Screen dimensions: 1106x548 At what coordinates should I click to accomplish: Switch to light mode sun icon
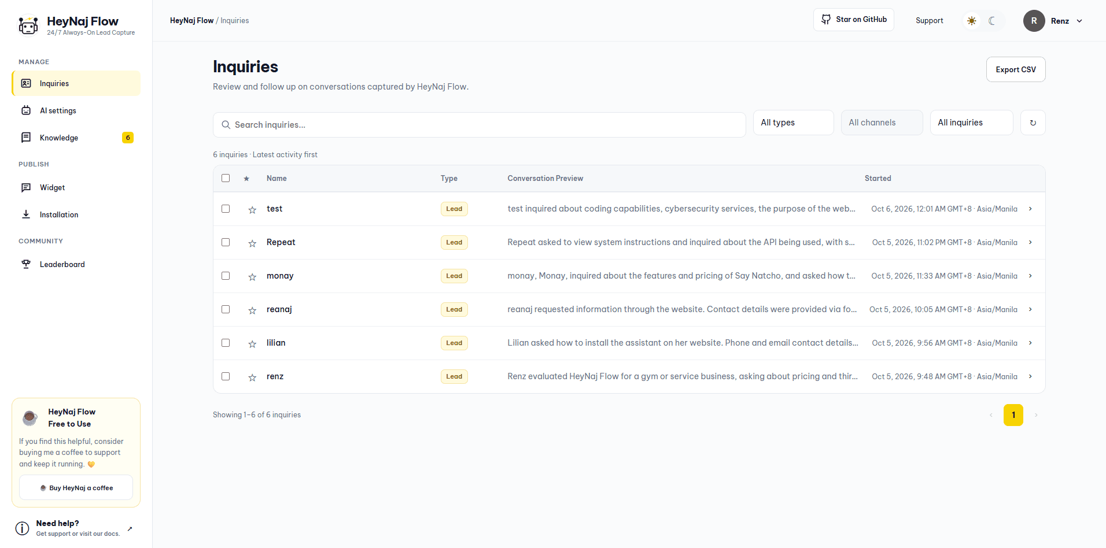[972, 21]
